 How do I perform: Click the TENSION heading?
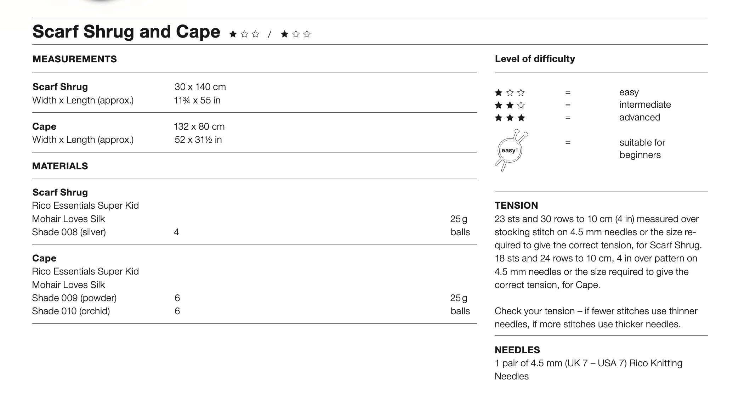point(516,205)
